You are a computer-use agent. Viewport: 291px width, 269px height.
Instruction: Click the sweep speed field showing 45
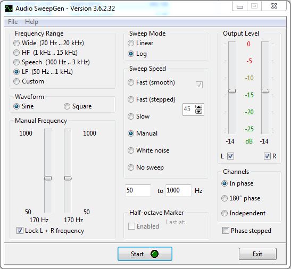(x=189, y=109)
